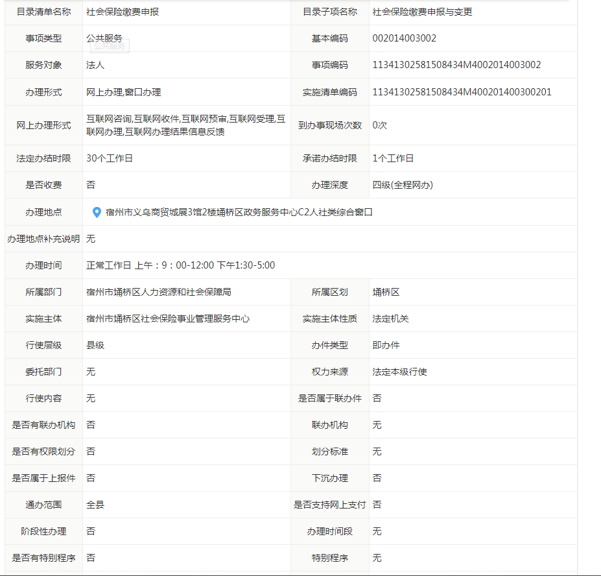Click the 30个工作日 statutory time limit
Image resolution: width=601 pixels, height=576 pixels.
pyautogui.click(x=109, y=158)
